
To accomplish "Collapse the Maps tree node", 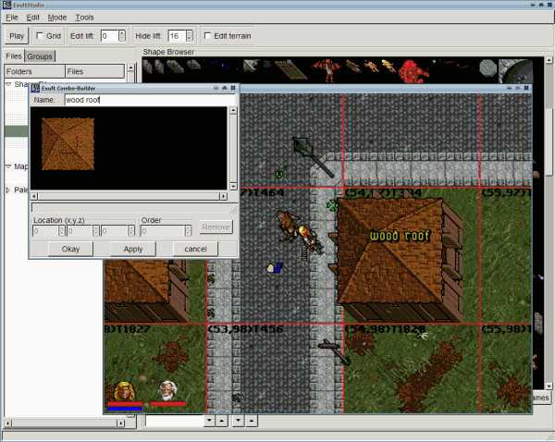I will [8, 166].
